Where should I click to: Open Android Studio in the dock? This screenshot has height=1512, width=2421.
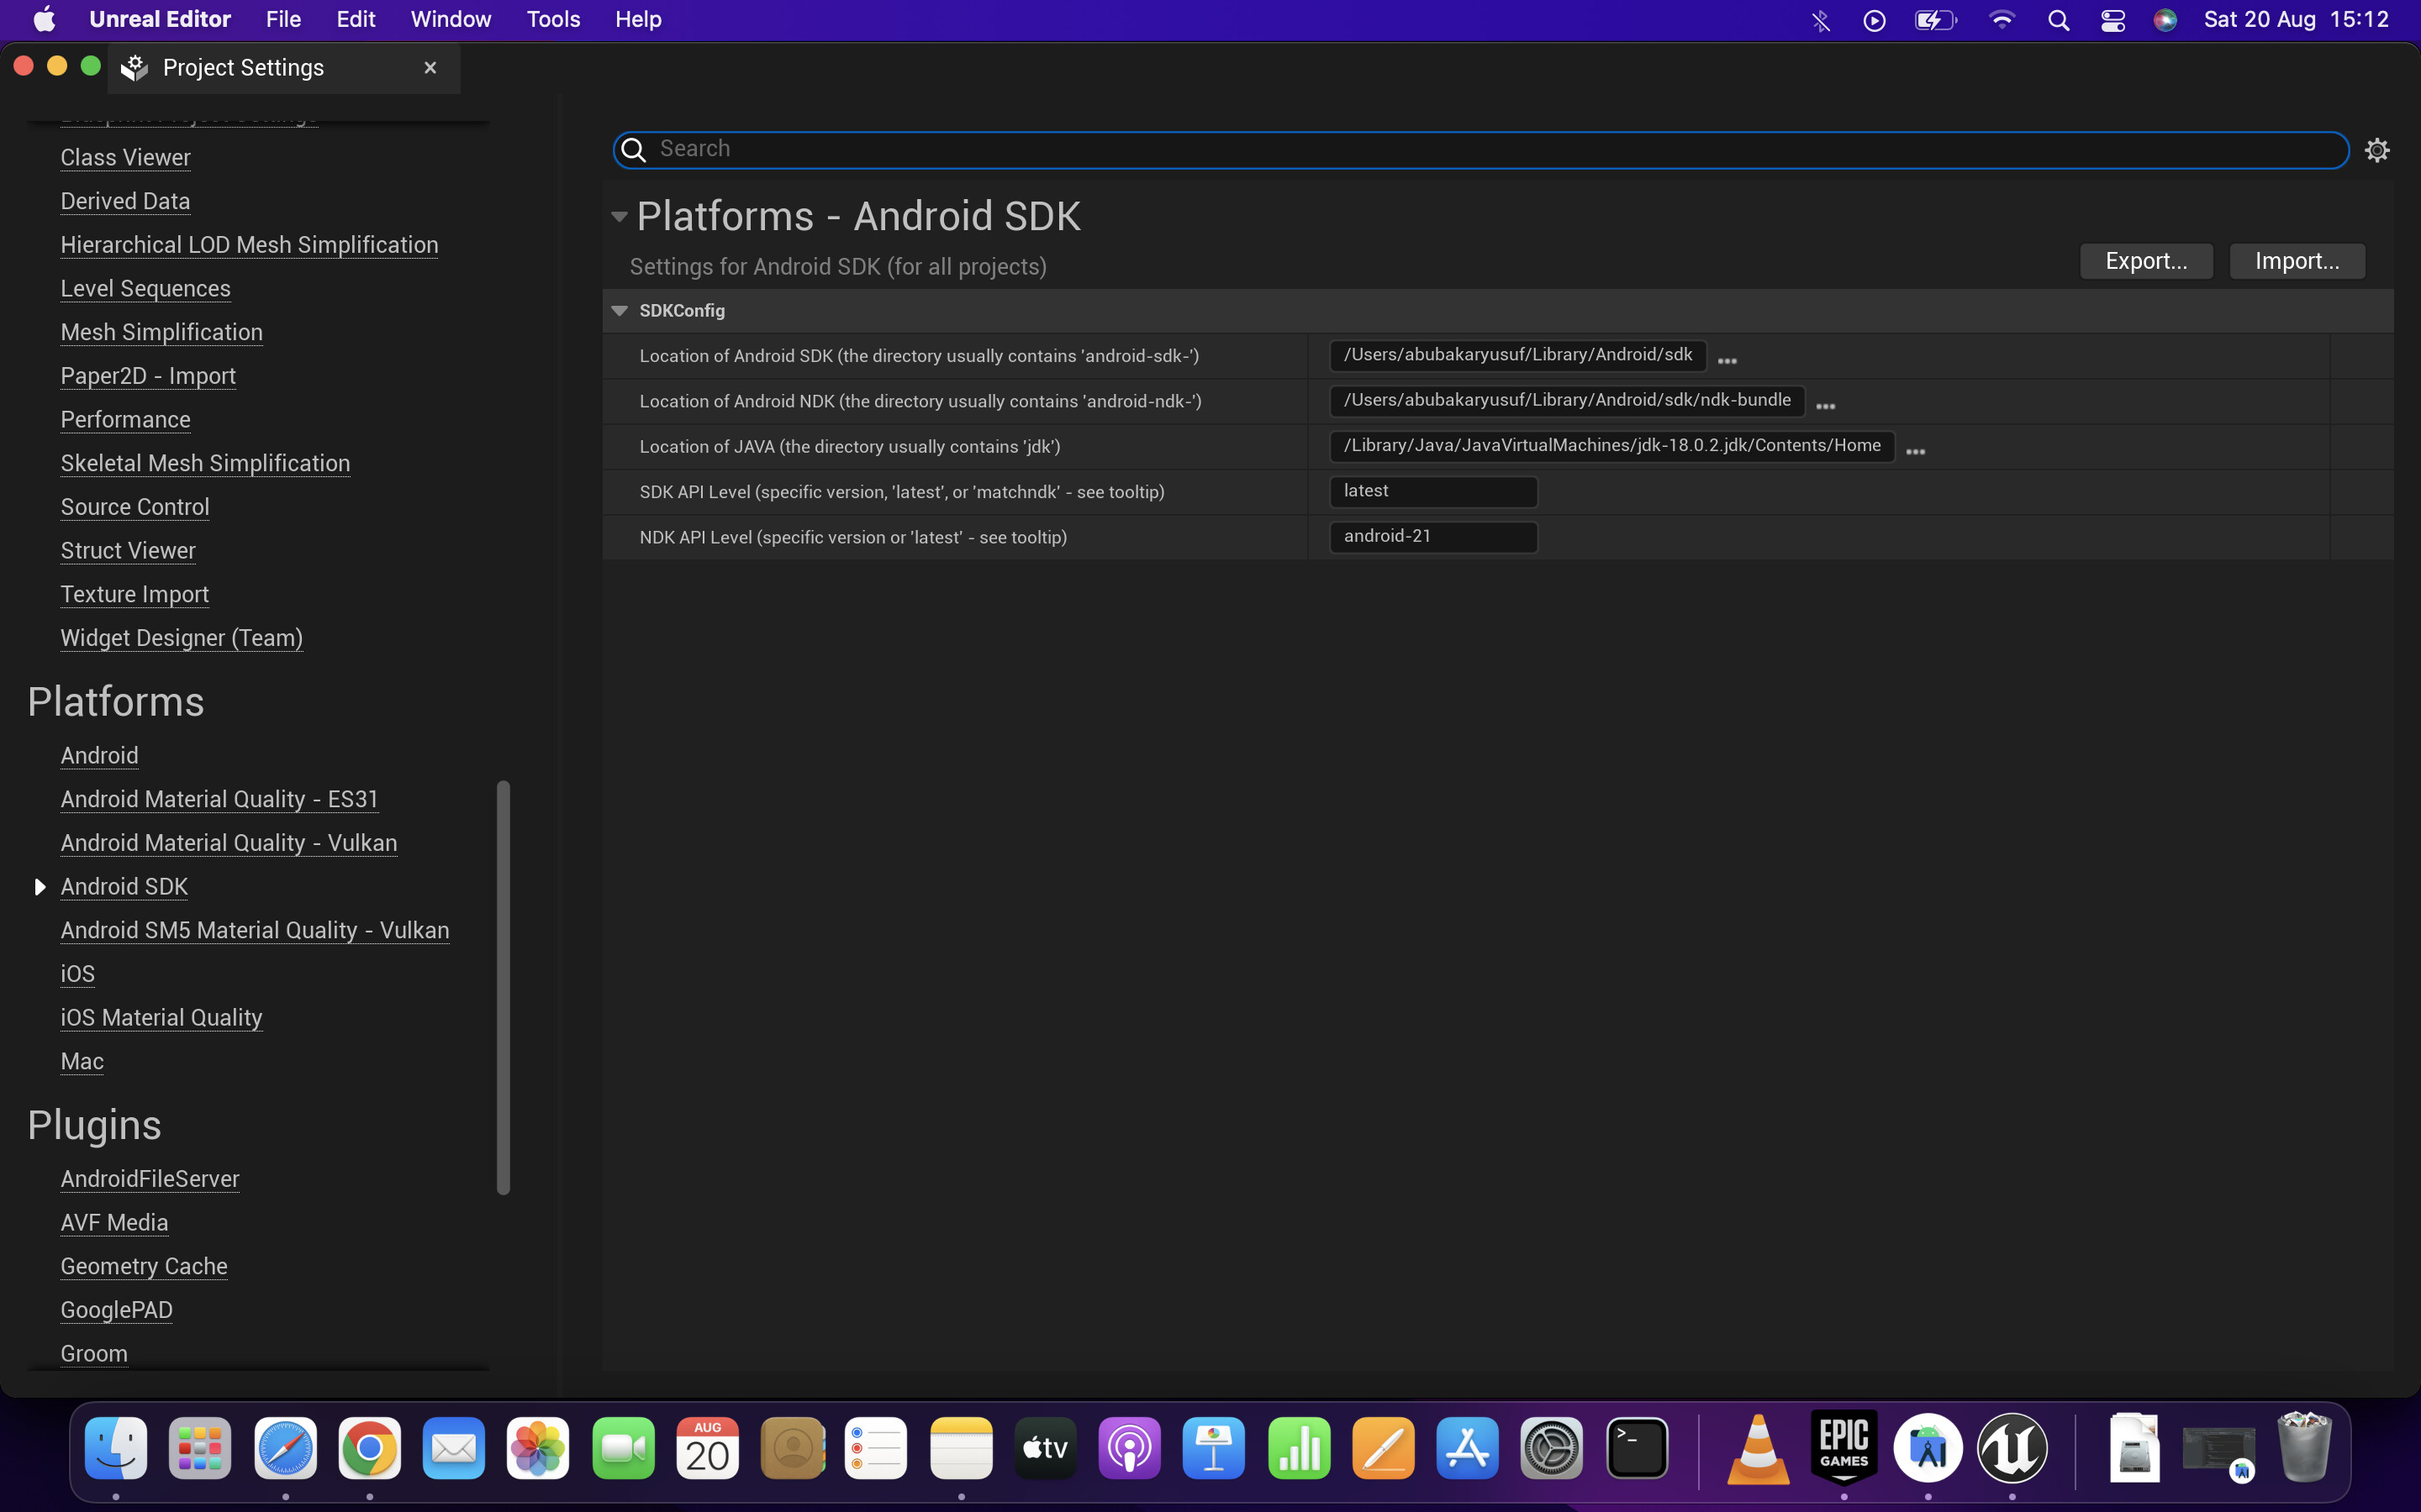(1928, 1447)
